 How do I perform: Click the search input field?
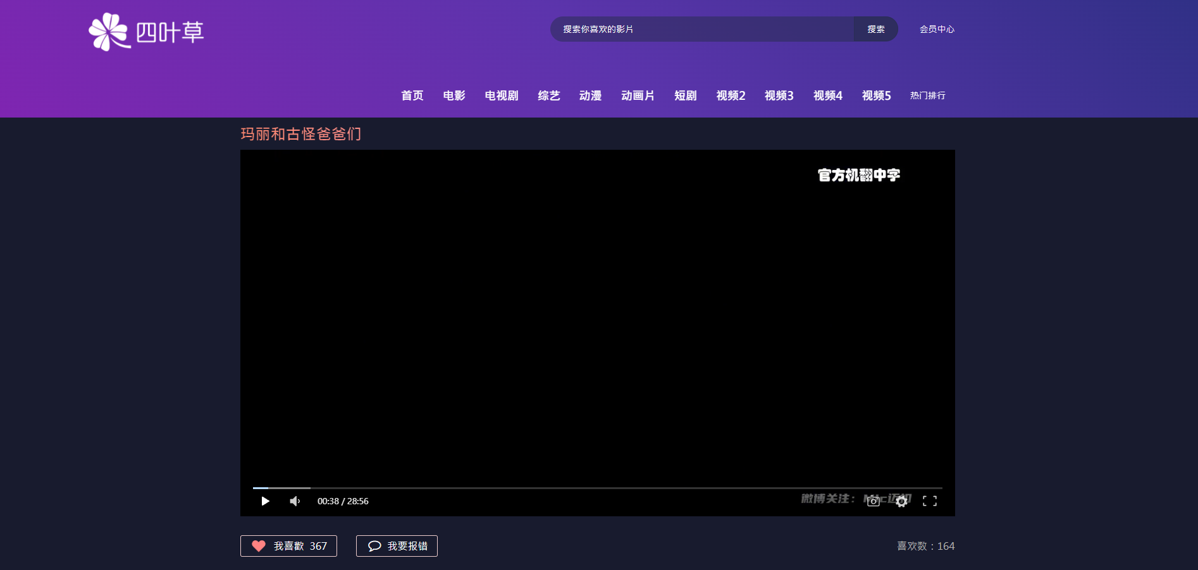tap(702, 29)
